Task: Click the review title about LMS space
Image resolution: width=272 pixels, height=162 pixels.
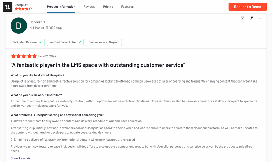Action: click(x=98, y=65)
